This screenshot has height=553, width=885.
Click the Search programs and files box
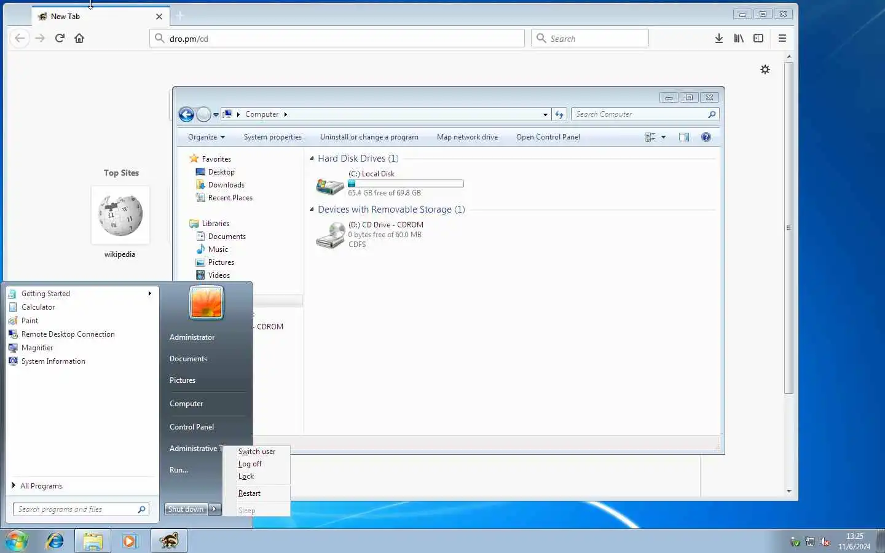coord(81,509)
